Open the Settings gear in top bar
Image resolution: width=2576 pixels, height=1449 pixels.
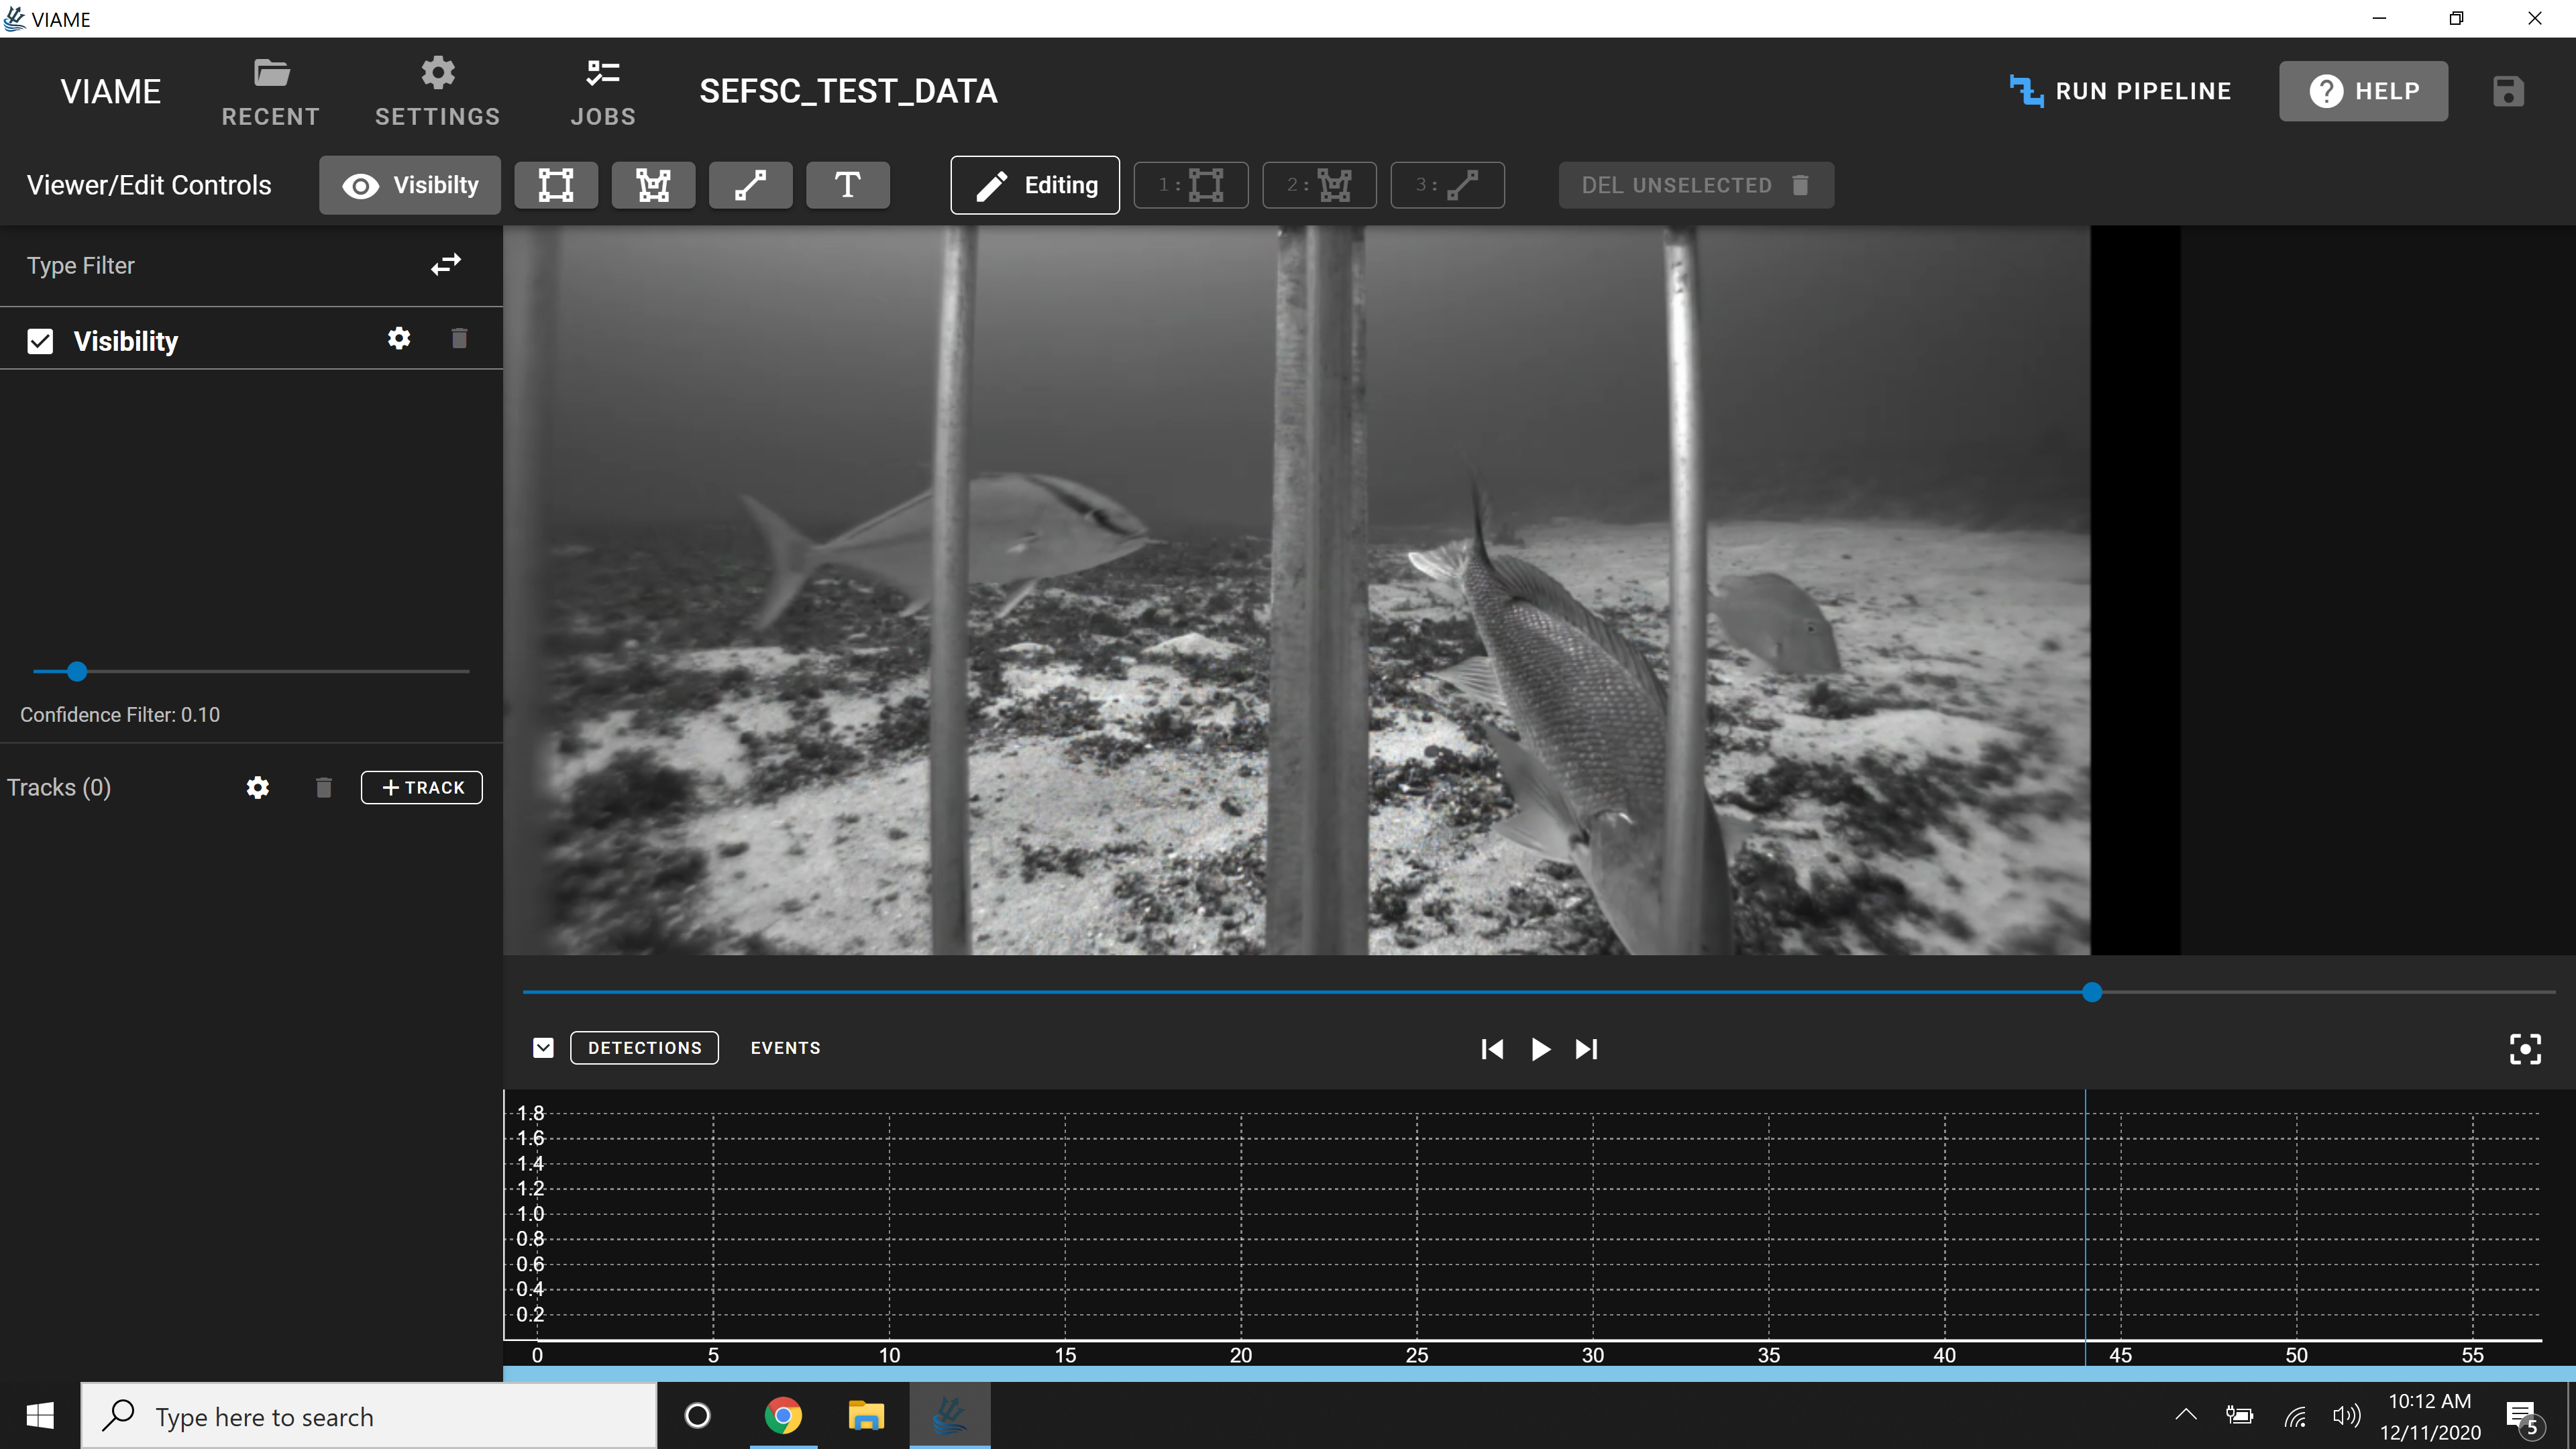[437, 92]
